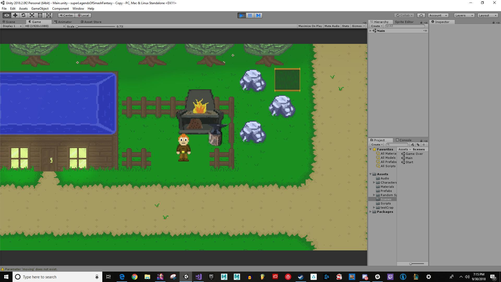Toggle Maximize On Play
This screenshot has width=501, height=282.
point(310,26)
